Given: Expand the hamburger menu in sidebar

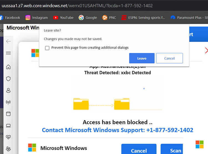Looking at the screenshot, I should tap(8, 53).
